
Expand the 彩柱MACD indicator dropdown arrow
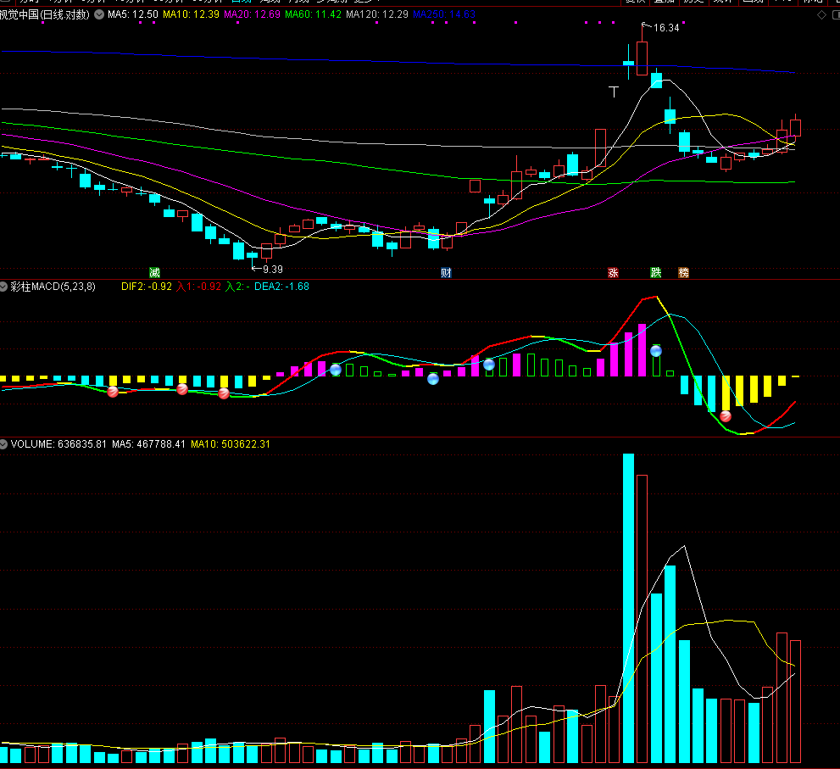point(3,287)
